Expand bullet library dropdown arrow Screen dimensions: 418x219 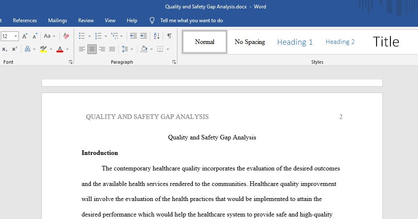(89, 36)
